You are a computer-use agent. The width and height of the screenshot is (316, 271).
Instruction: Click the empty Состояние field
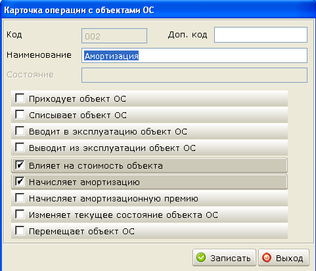click(194, 75)
